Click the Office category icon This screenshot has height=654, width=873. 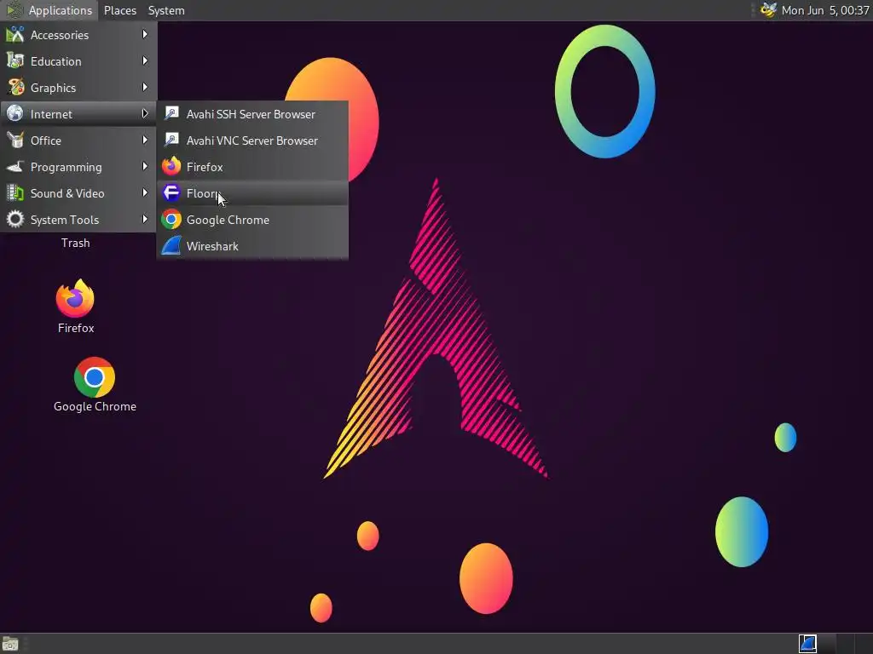(x=15, y=141)
